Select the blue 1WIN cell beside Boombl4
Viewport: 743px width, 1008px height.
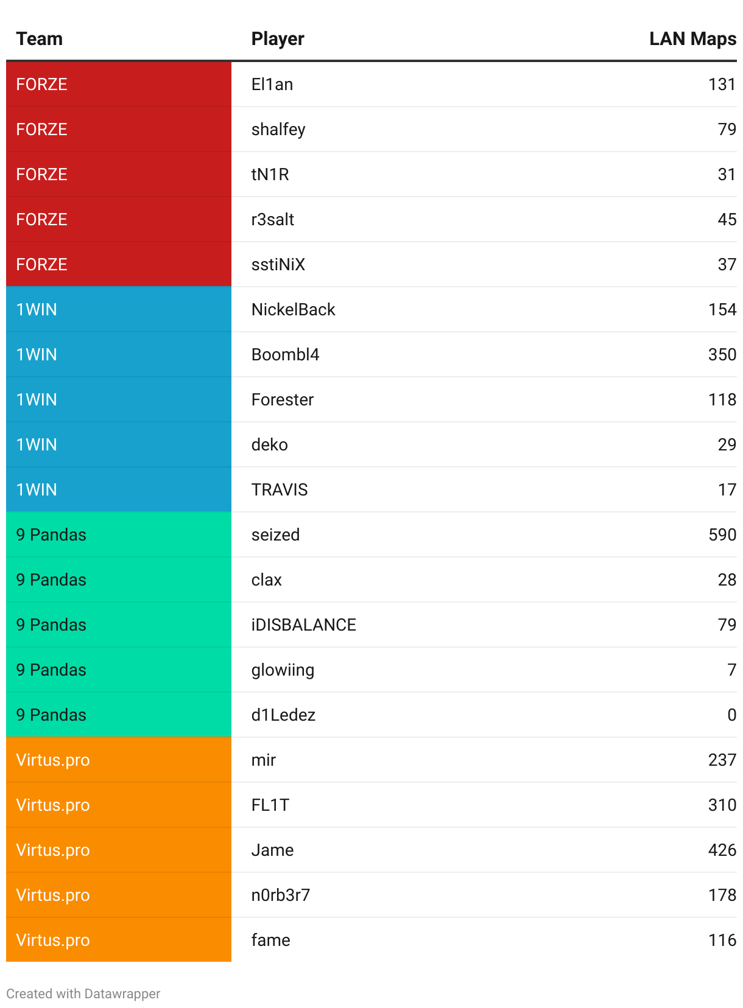119,354
